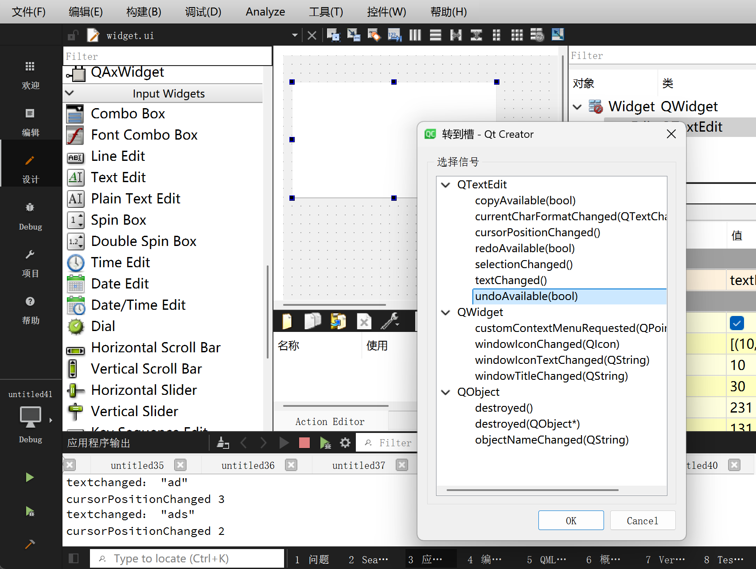Image resolution: width=756 pixels, height=569 pixels.
Task: Select destroyed(QObject*) signal
Action: point(527,424)
